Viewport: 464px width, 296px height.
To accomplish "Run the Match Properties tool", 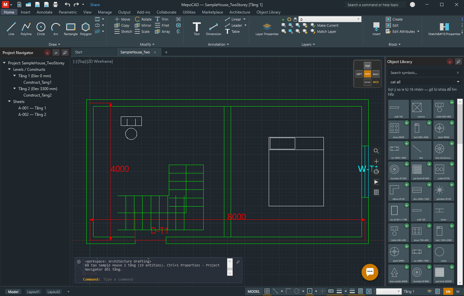I will pos(444,28).
